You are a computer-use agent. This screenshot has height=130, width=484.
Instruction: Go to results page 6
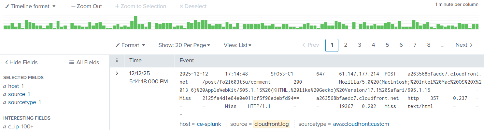click(401, 45)
